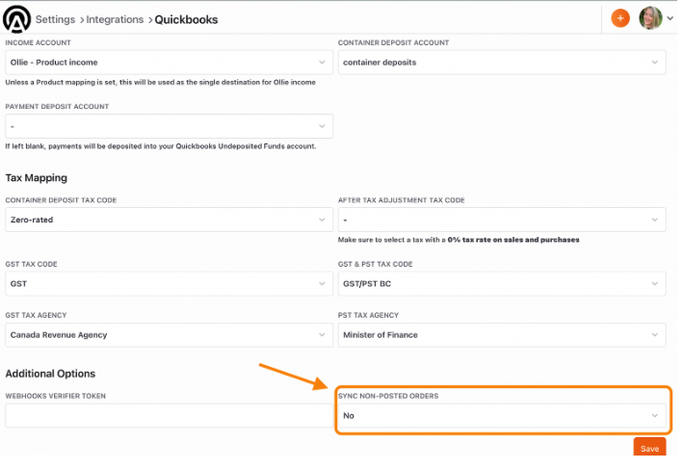Go to Integrations breadcrumb
The image size is (683, 469).
click(115, 19)
